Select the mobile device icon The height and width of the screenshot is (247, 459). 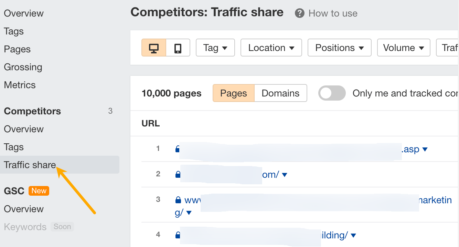[178, 48]
